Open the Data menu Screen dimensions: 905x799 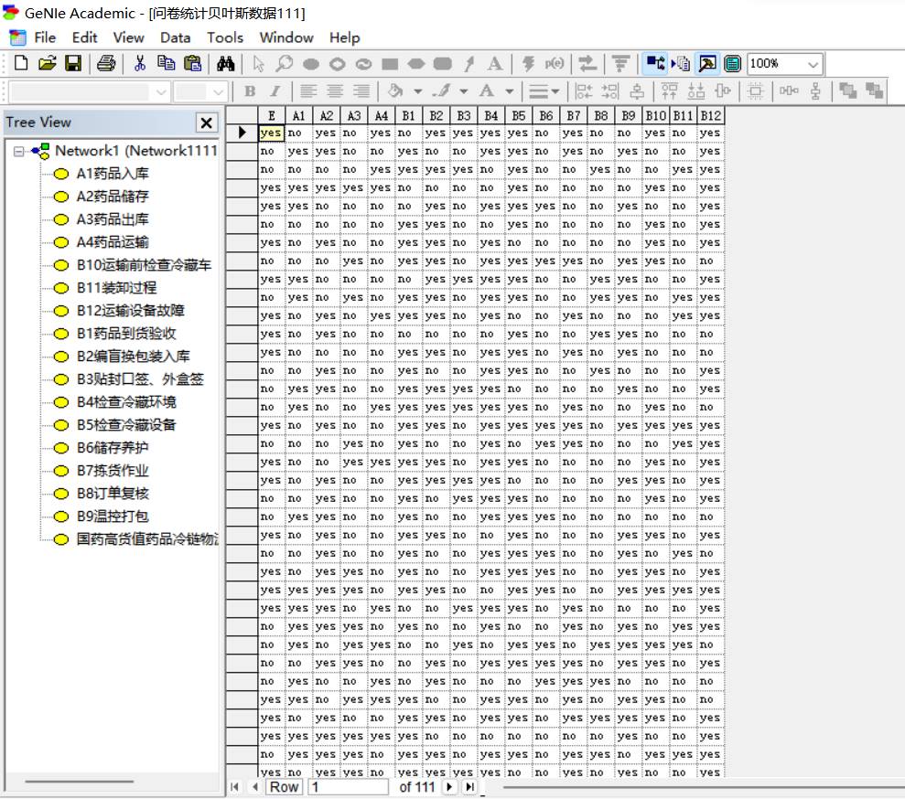click(x=175, y=37)
